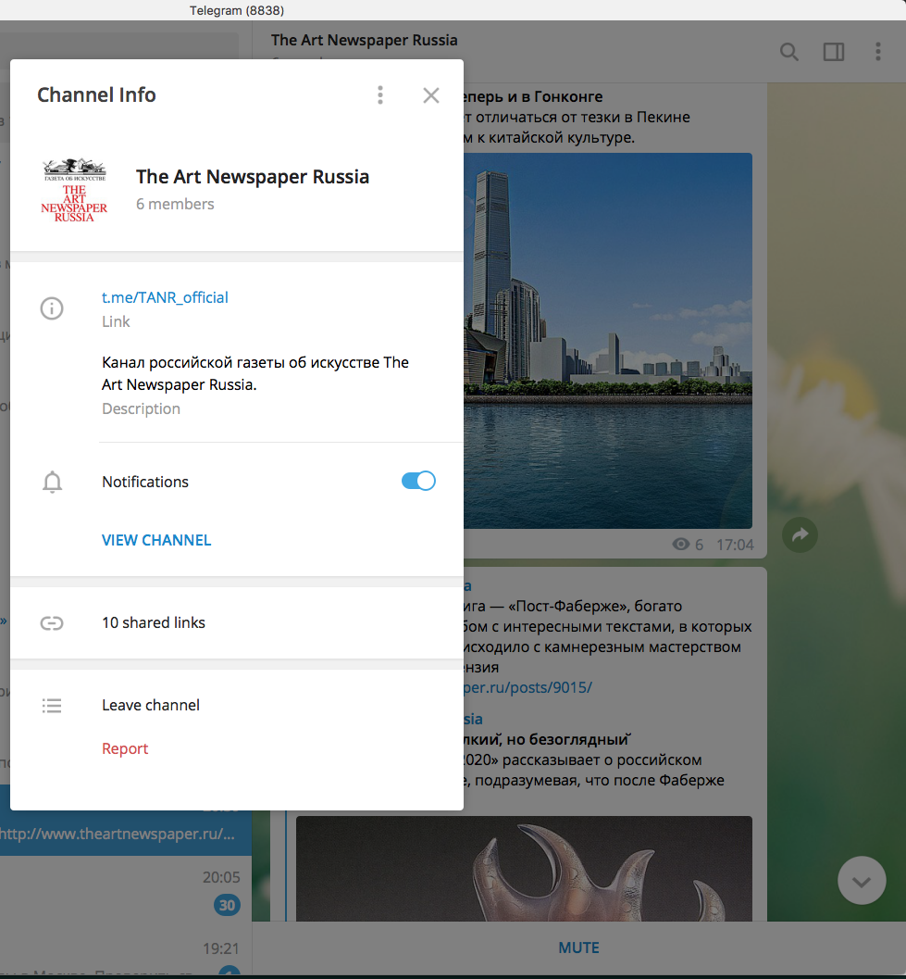The height and width of the screenshot is (979, 906).
Task: Open Channel Info more options menu
Action: point(380,95)
